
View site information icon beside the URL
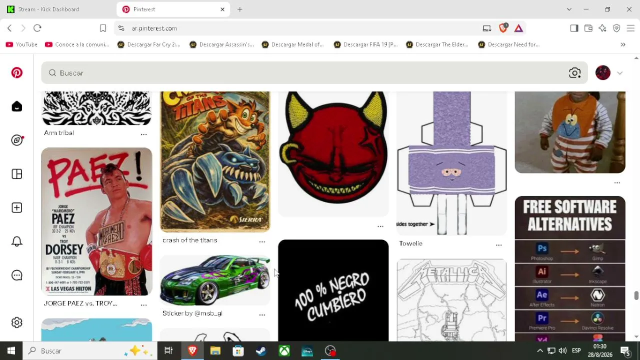(121, 28)
